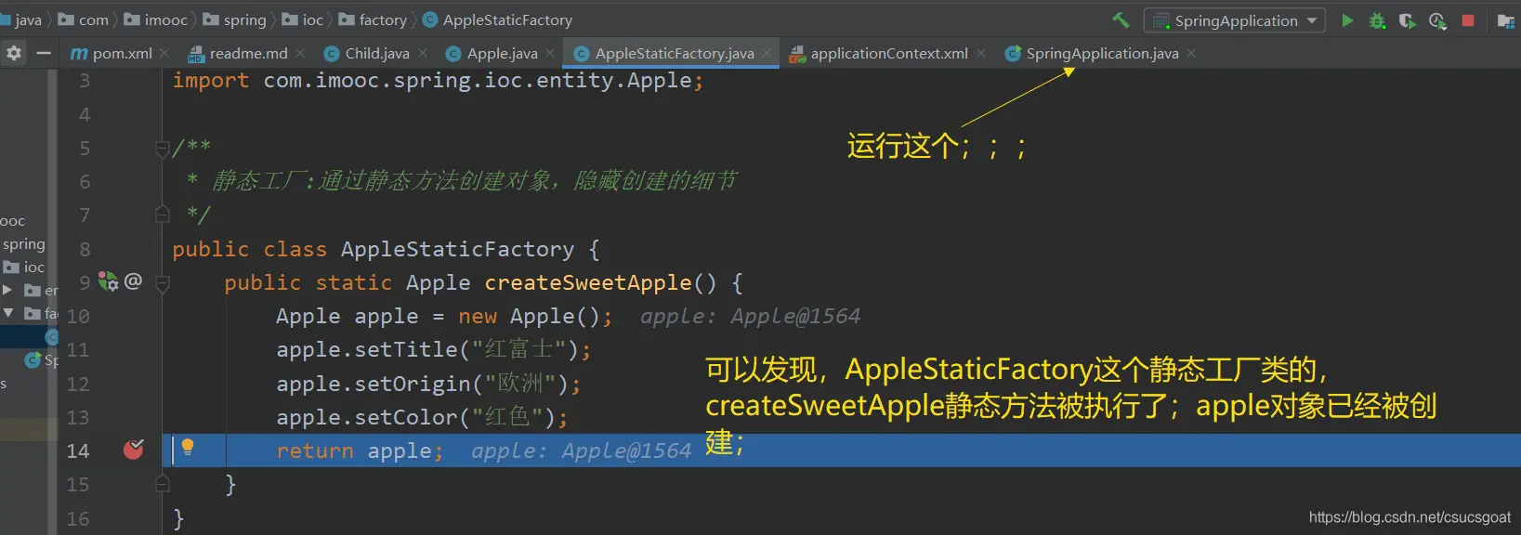Switch to the applicationContext.xml tab
The image size is (1521, 535).
[888, 54]
